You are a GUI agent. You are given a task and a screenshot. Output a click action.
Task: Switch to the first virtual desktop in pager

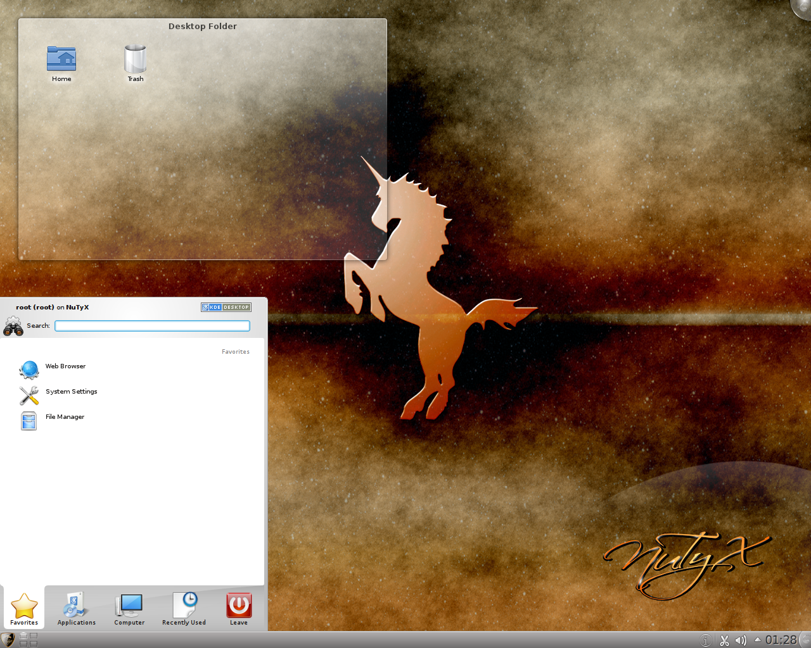tap(23, 636)
